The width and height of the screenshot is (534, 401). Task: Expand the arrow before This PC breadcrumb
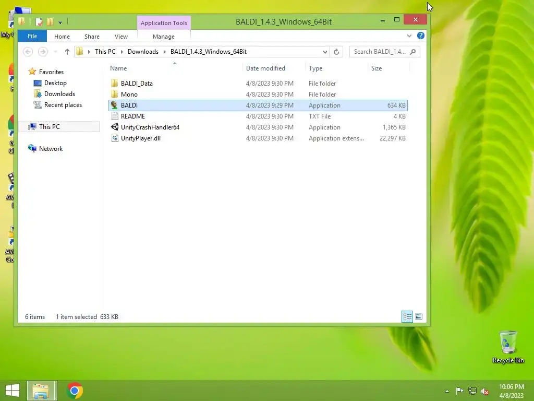pyautogui.click(x=89, y=52)
